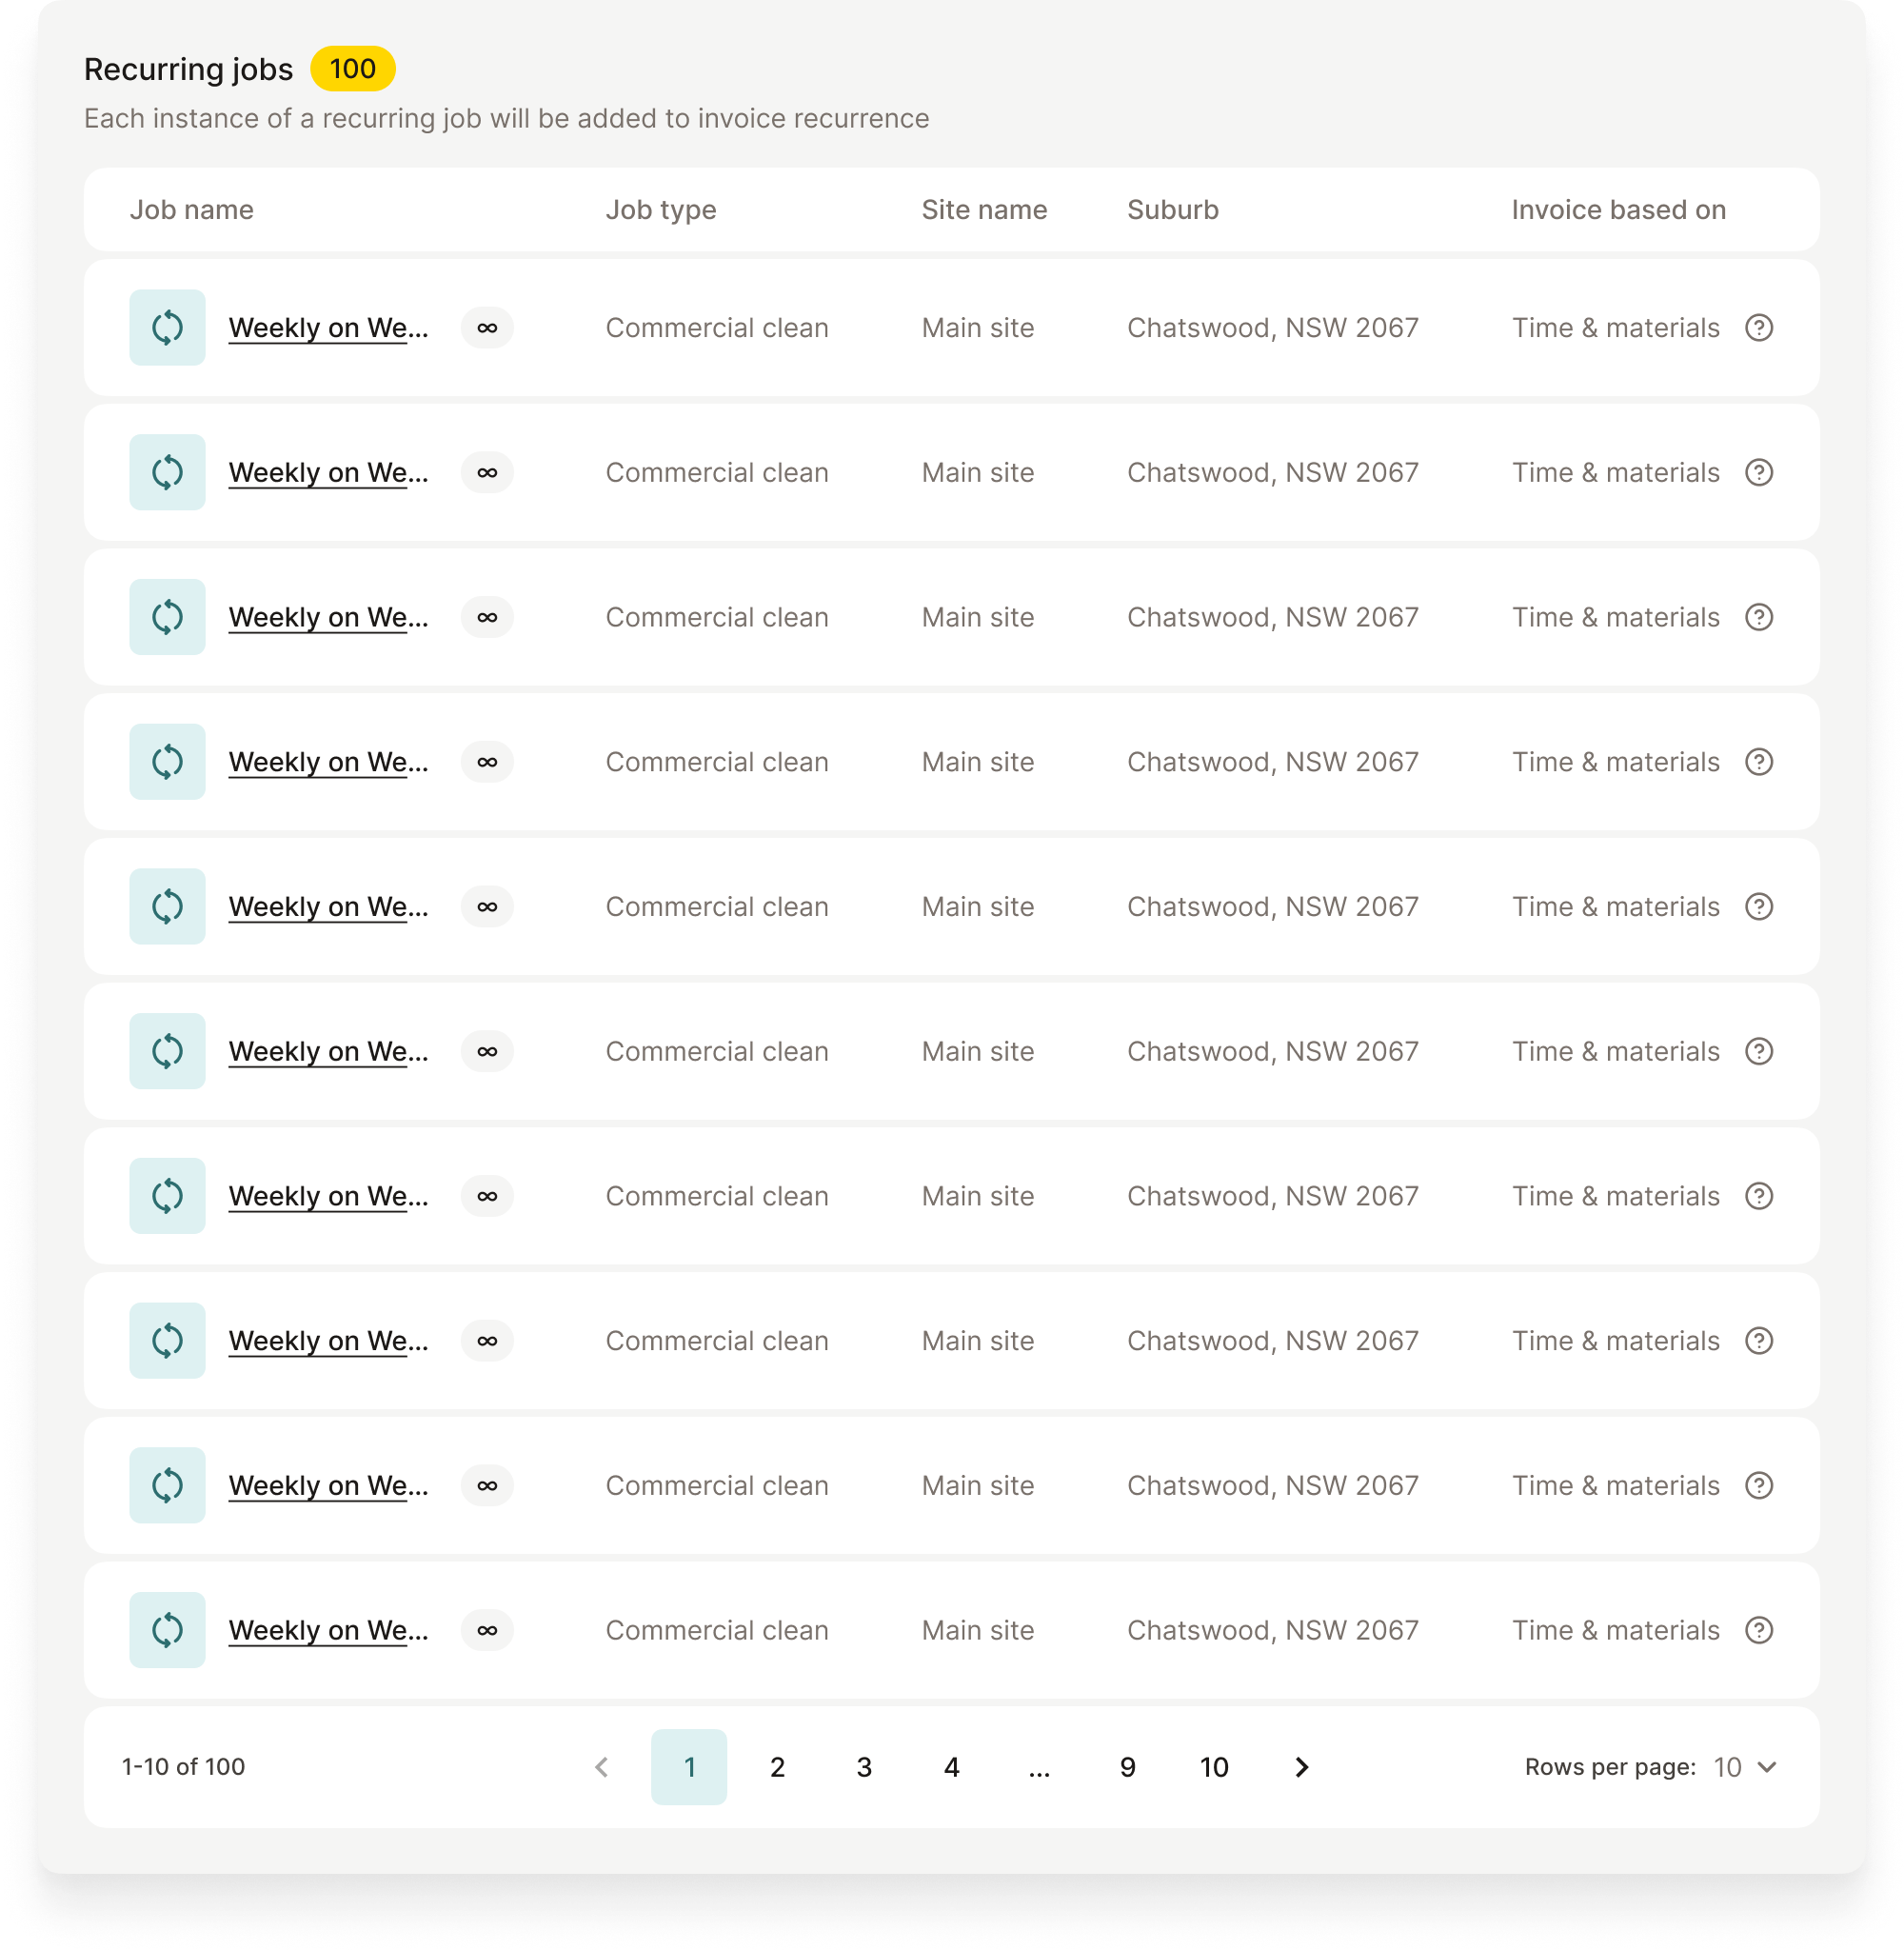Click the previous page left chevron

pyautogui.click(x=601, y=1767)
